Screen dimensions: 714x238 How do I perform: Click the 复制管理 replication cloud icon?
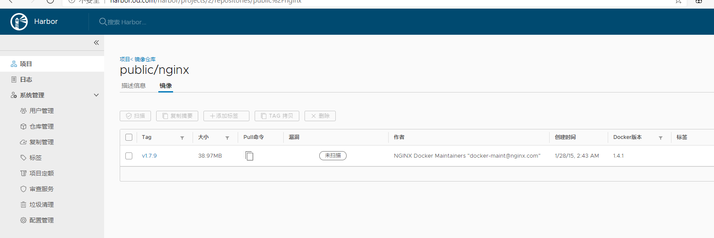tap(23, 142)
